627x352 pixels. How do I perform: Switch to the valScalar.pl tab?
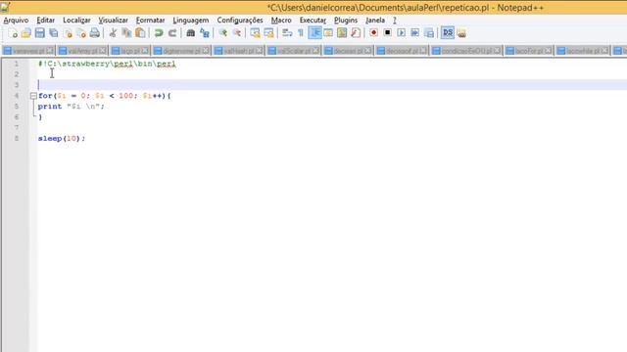pyautogui.click(x=294, y=51)
